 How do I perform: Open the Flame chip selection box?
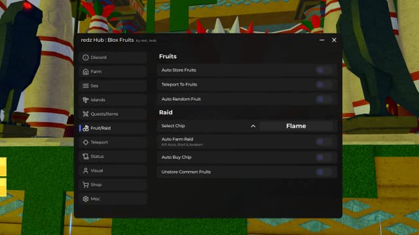click(296, 126)
